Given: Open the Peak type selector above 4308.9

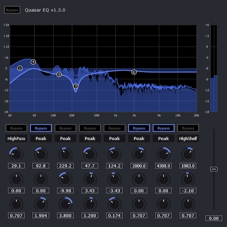Looking at the screenshot, I should point(163,138).
